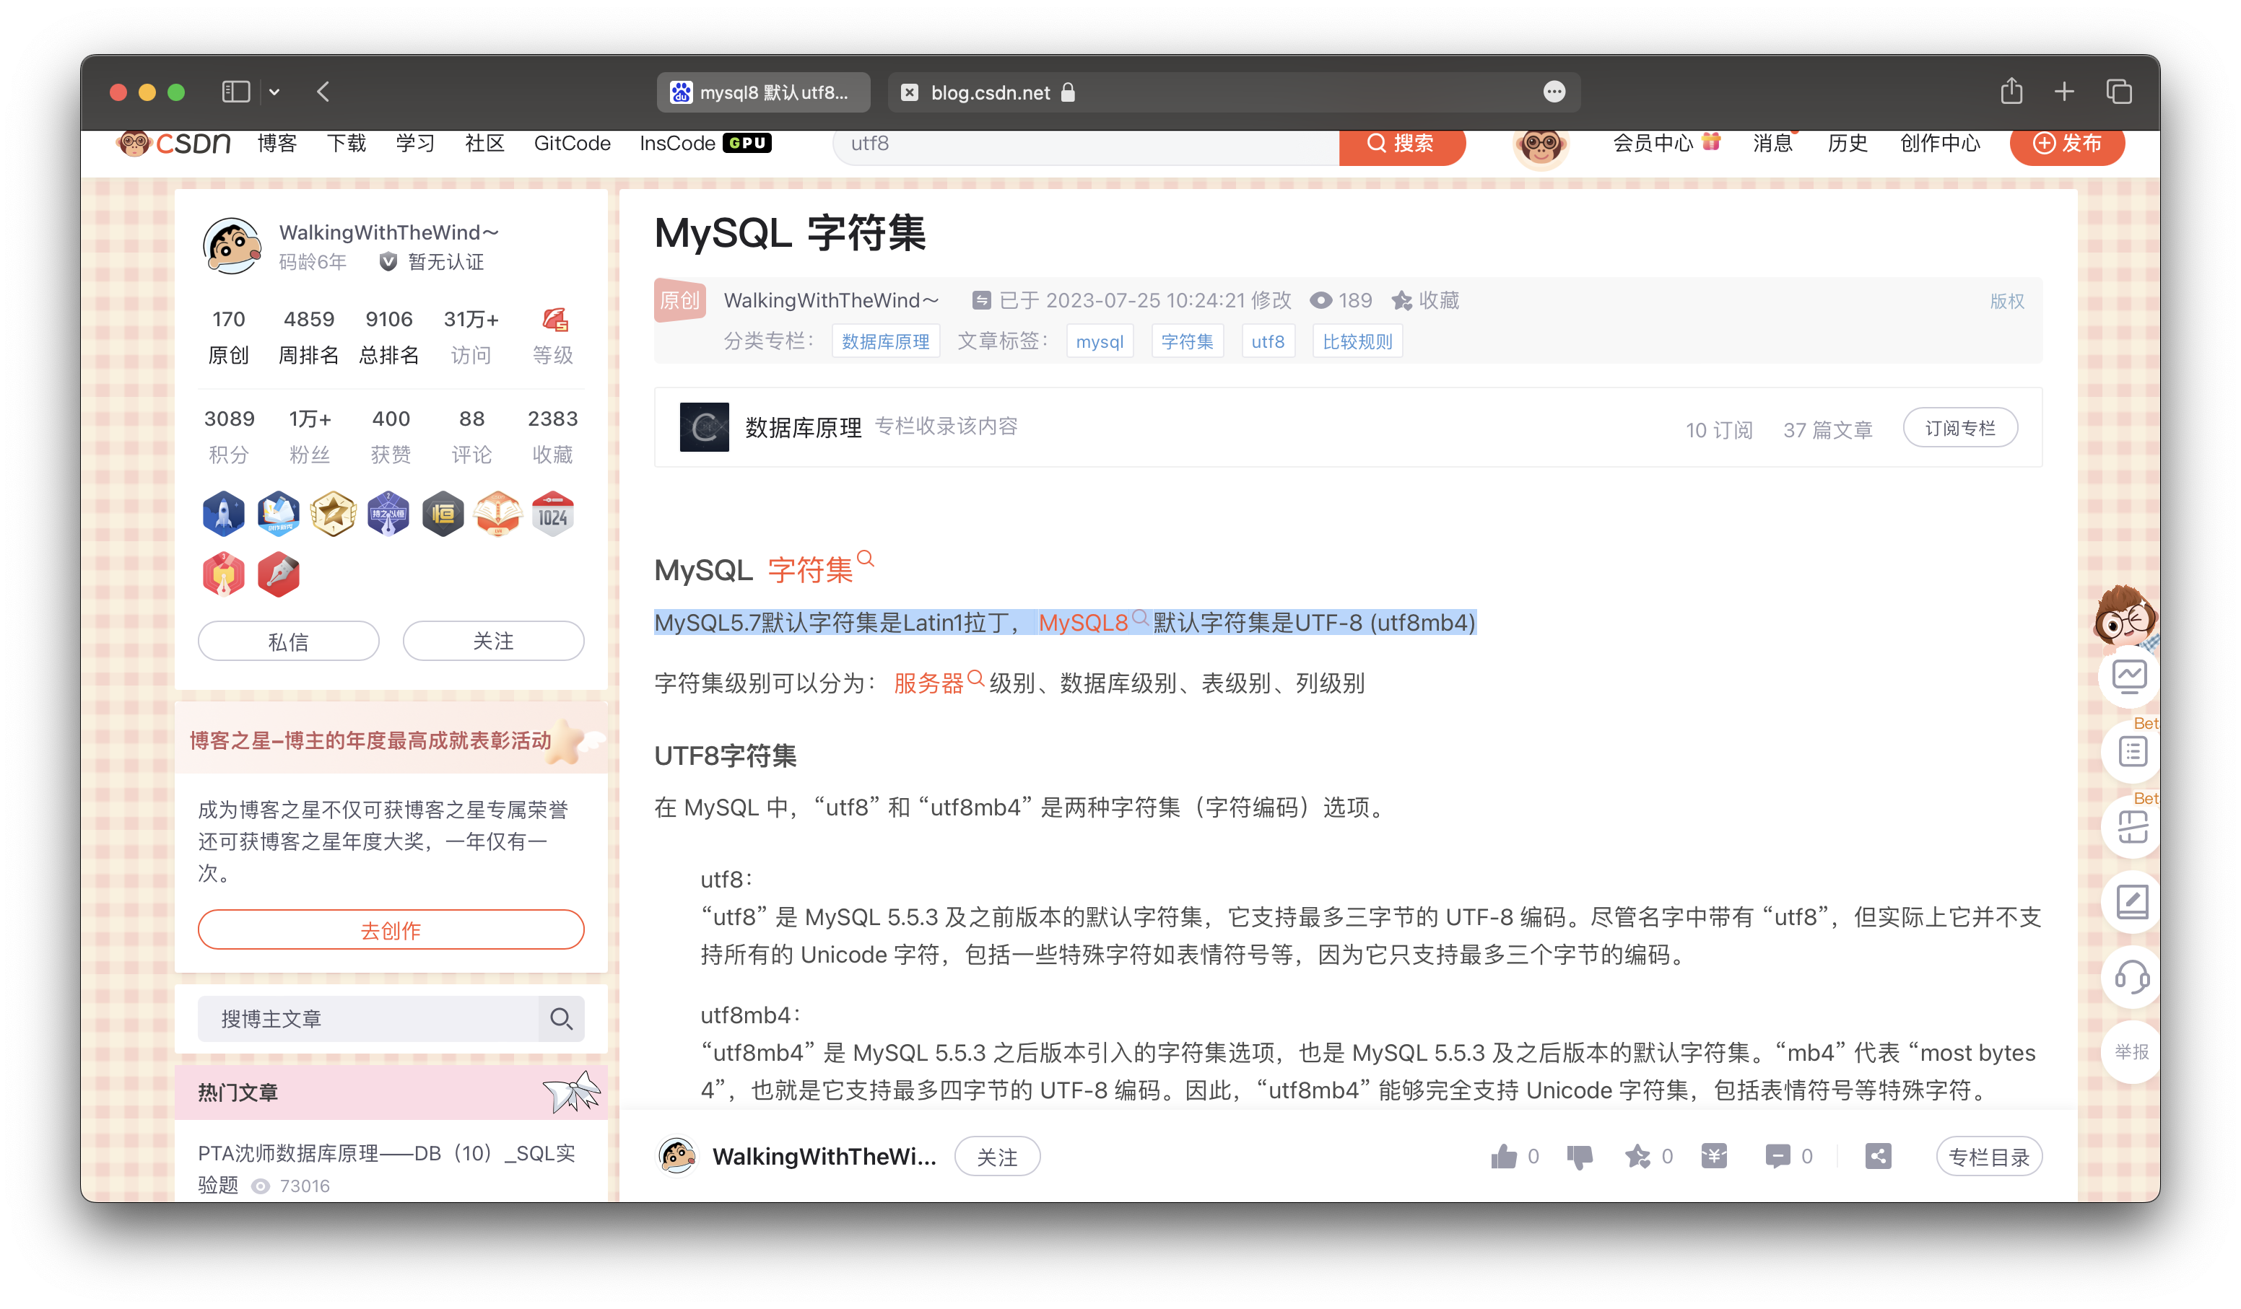Open comments via speech bubble icon
The image size is (2241, 1309).
point(1777,1156)
